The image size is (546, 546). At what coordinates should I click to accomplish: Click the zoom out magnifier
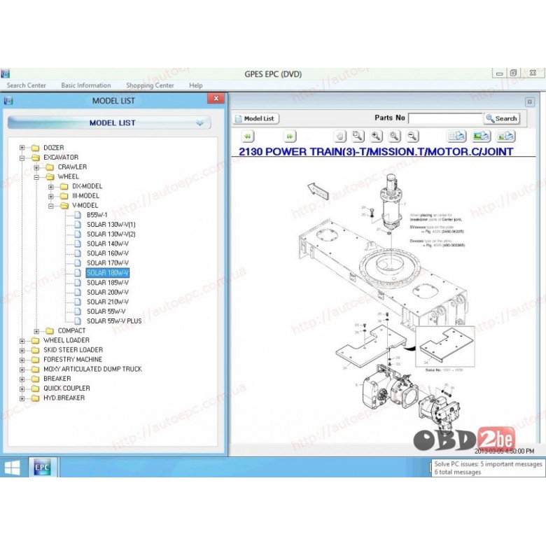click(x=412, y=136)
